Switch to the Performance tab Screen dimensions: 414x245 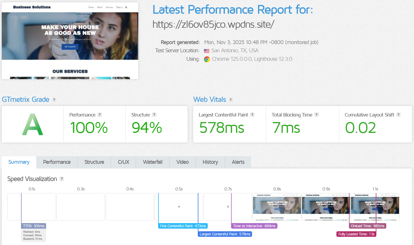click(x=57, y=162)
